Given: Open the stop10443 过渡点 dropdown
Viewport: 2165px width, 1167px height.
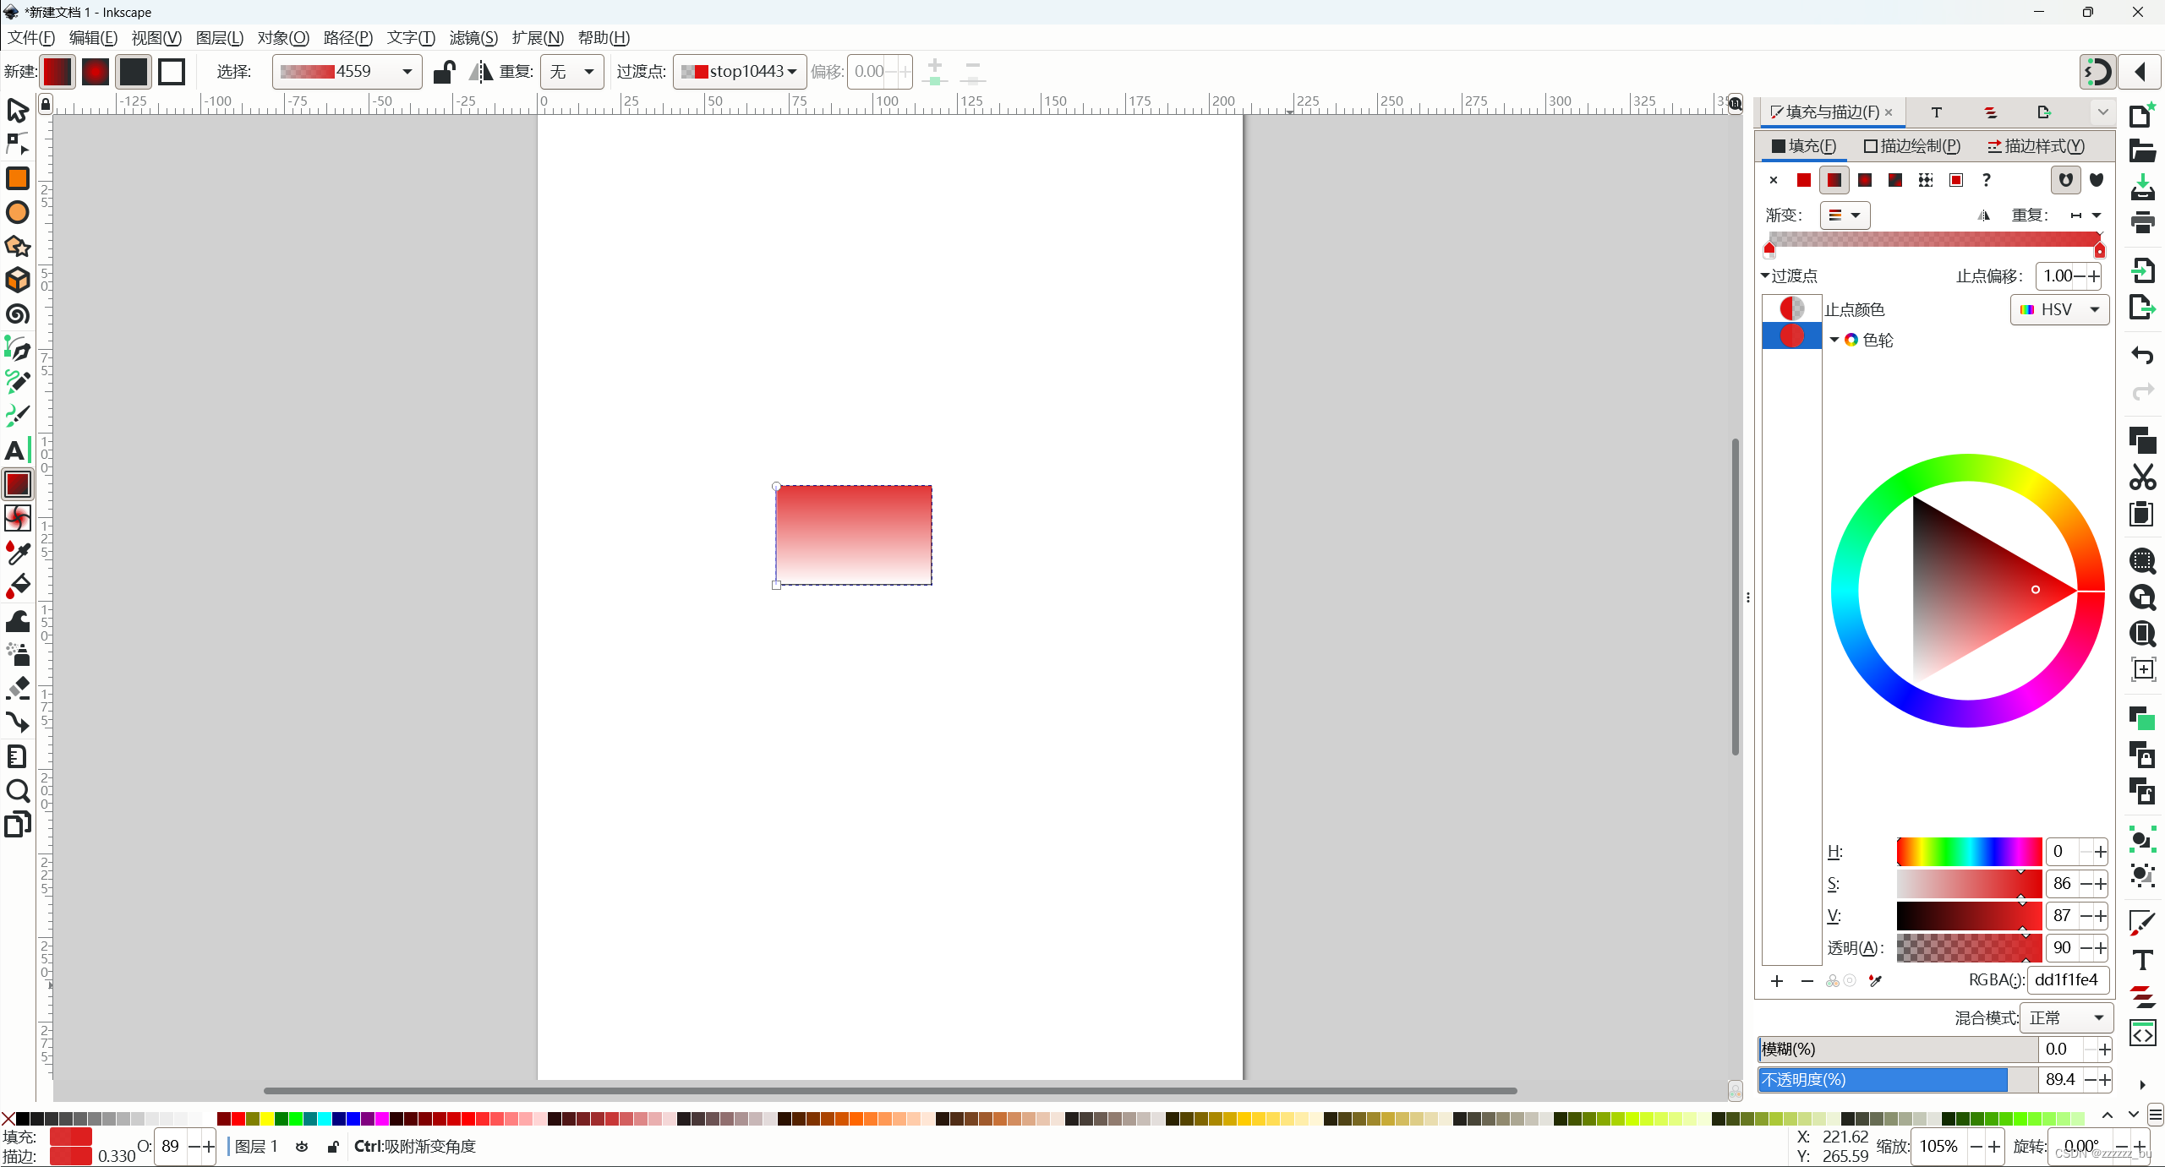Looking at the screenshot, I should 741,72.
